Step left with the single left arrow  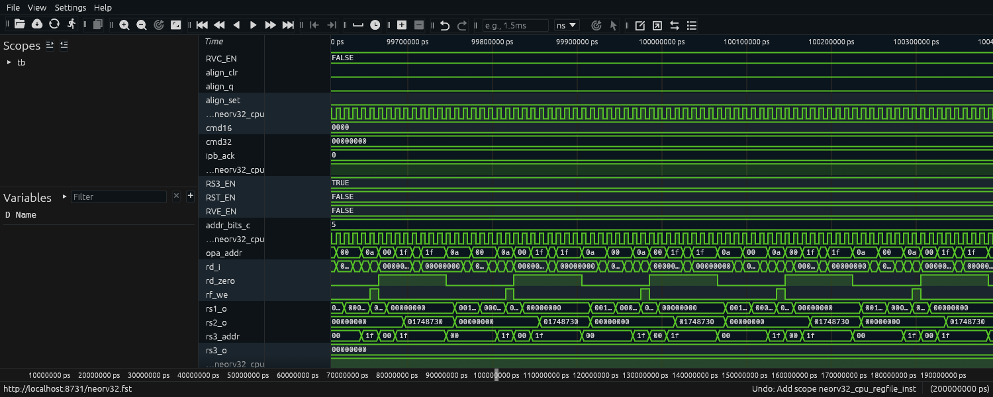pos(236,25)
